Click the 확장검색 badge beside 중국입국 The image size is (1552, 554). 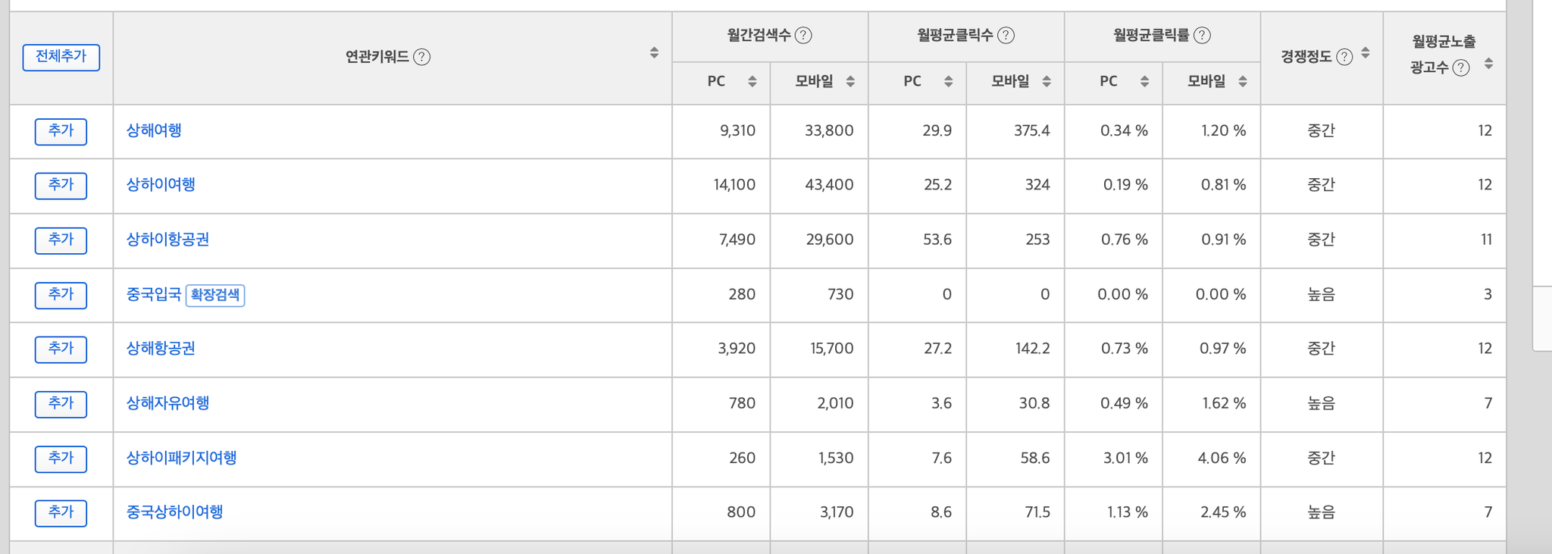point(215,295)
